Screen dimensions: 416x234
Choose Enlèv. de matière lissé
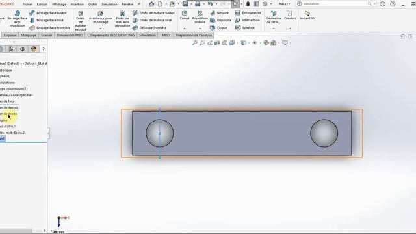coord(152,20)
